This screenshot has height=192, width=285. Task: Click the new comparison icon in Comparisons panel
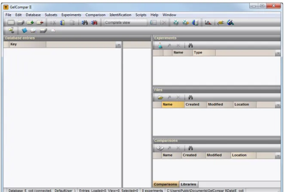click(160, 148)
